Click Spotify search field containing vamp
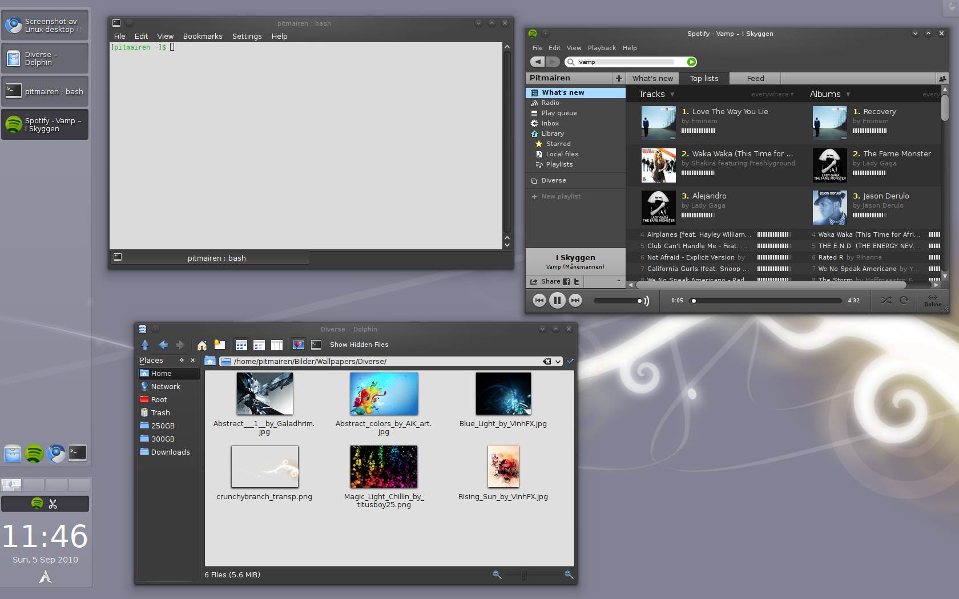 (625, 62)
